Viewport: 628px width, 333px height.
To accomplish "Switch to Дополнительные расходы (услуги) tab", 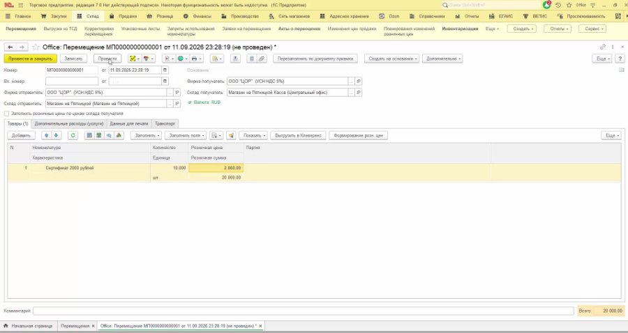I will coord(69,124).
